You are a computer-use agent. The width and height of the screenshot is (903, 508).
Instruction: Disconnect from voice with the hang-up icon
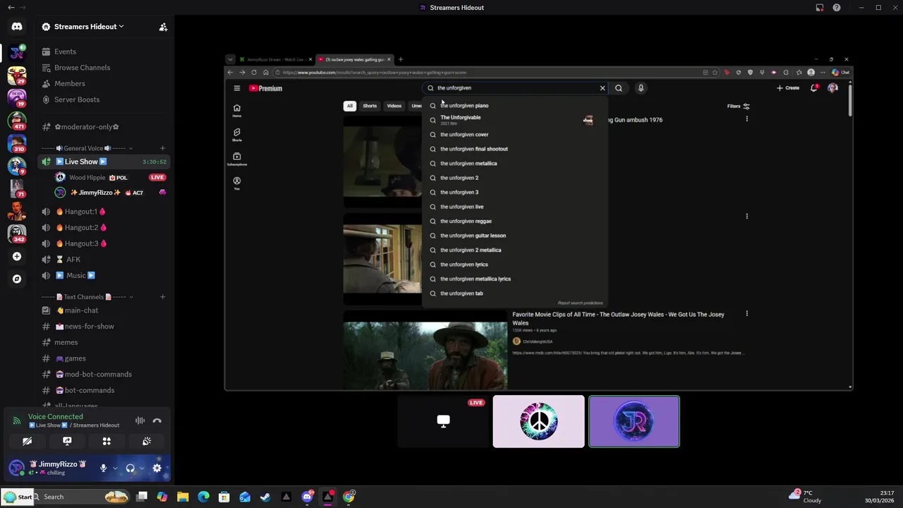pos(157,421)
